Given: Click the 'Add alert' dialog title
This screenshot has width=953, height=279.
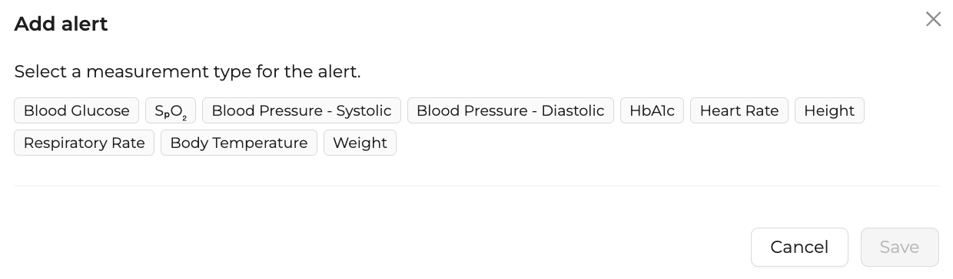Looking at the screenshot, I should click(61, 24).
